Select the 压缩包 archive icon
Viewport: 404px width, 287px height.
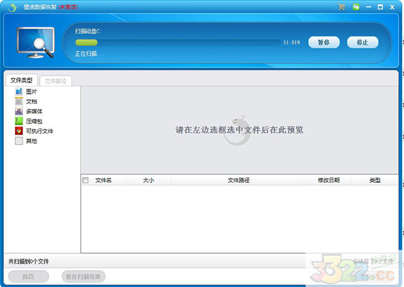coord(19,121)
